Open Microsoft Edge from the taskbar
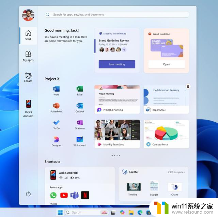Image resolution: width=218 pixels, height=217 pixels. (x=140, y=212)
